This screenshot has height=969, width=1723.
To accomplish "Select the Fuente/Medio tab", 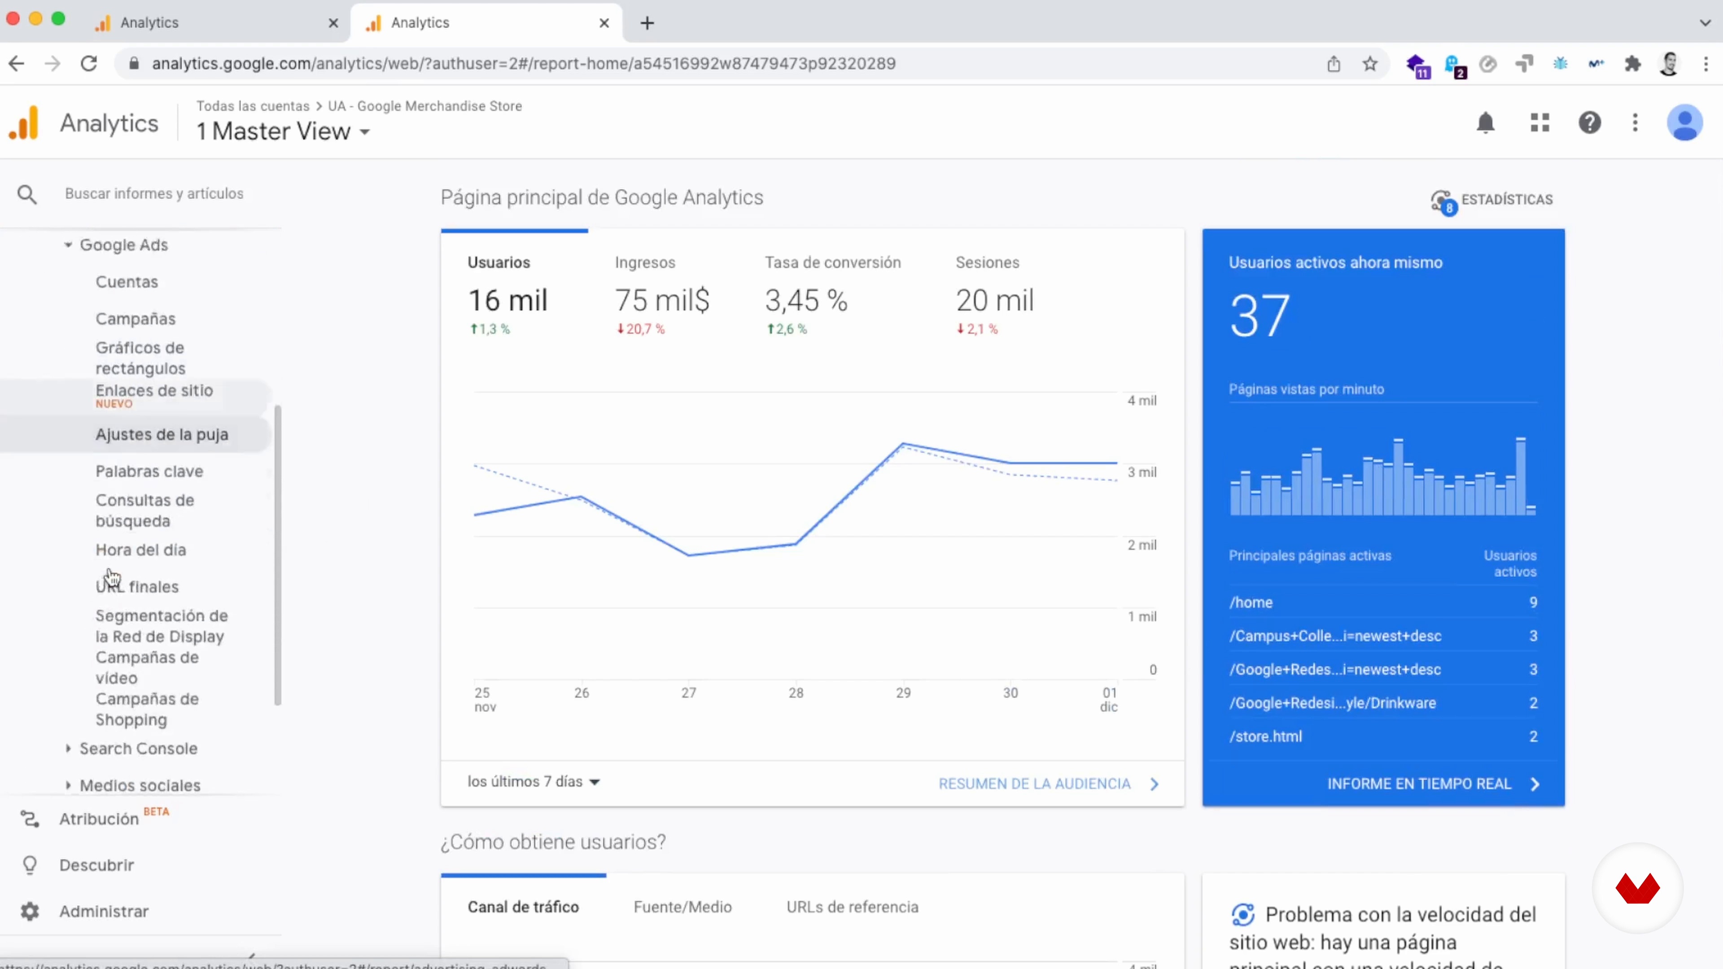I will 682,908.
